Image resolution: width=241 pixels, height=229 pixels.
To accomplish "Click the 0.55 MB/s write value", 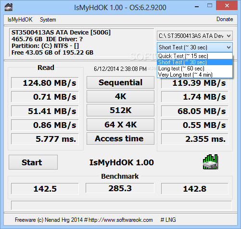I will click(195, 125).
